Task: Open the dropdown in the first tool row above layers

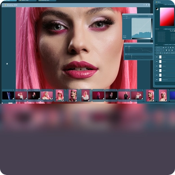Action: click(159, 48)
